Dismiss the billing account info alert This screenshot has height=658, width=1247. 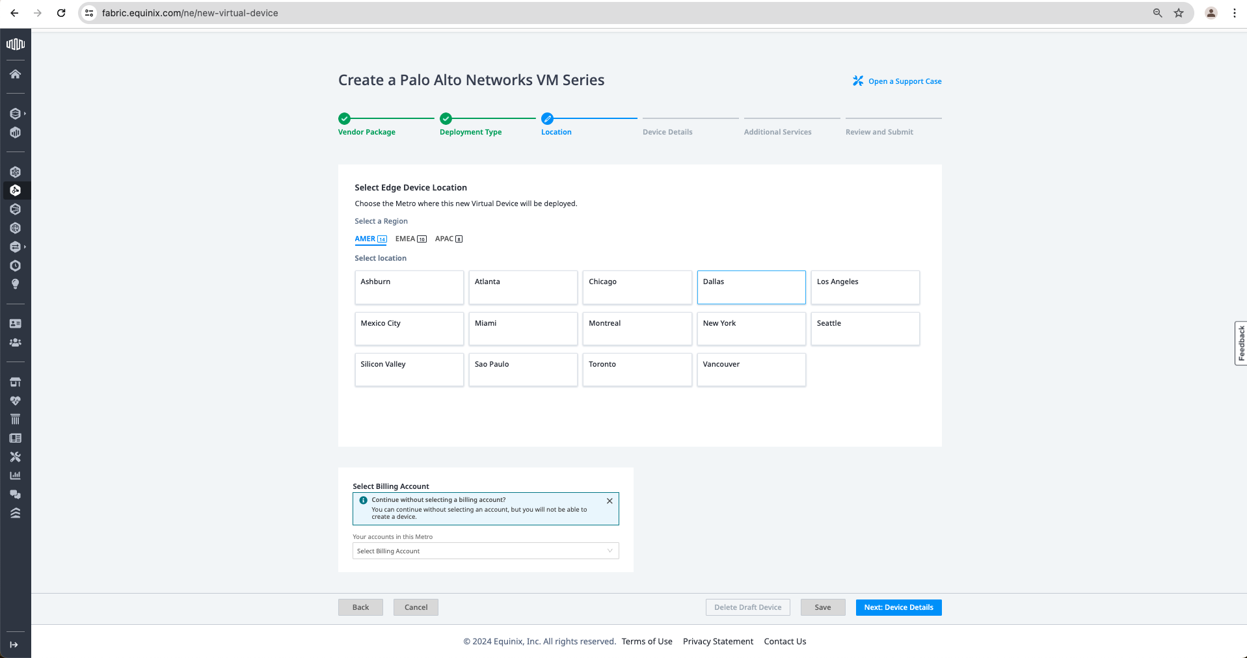point(609,501)
